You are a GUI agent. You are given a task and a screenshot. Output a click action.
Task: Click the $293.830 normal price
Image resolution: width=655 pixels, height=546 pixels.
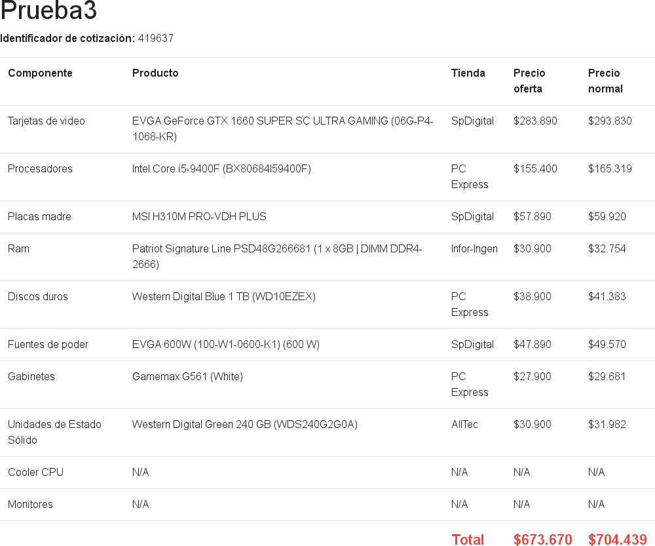click(610, 121)
